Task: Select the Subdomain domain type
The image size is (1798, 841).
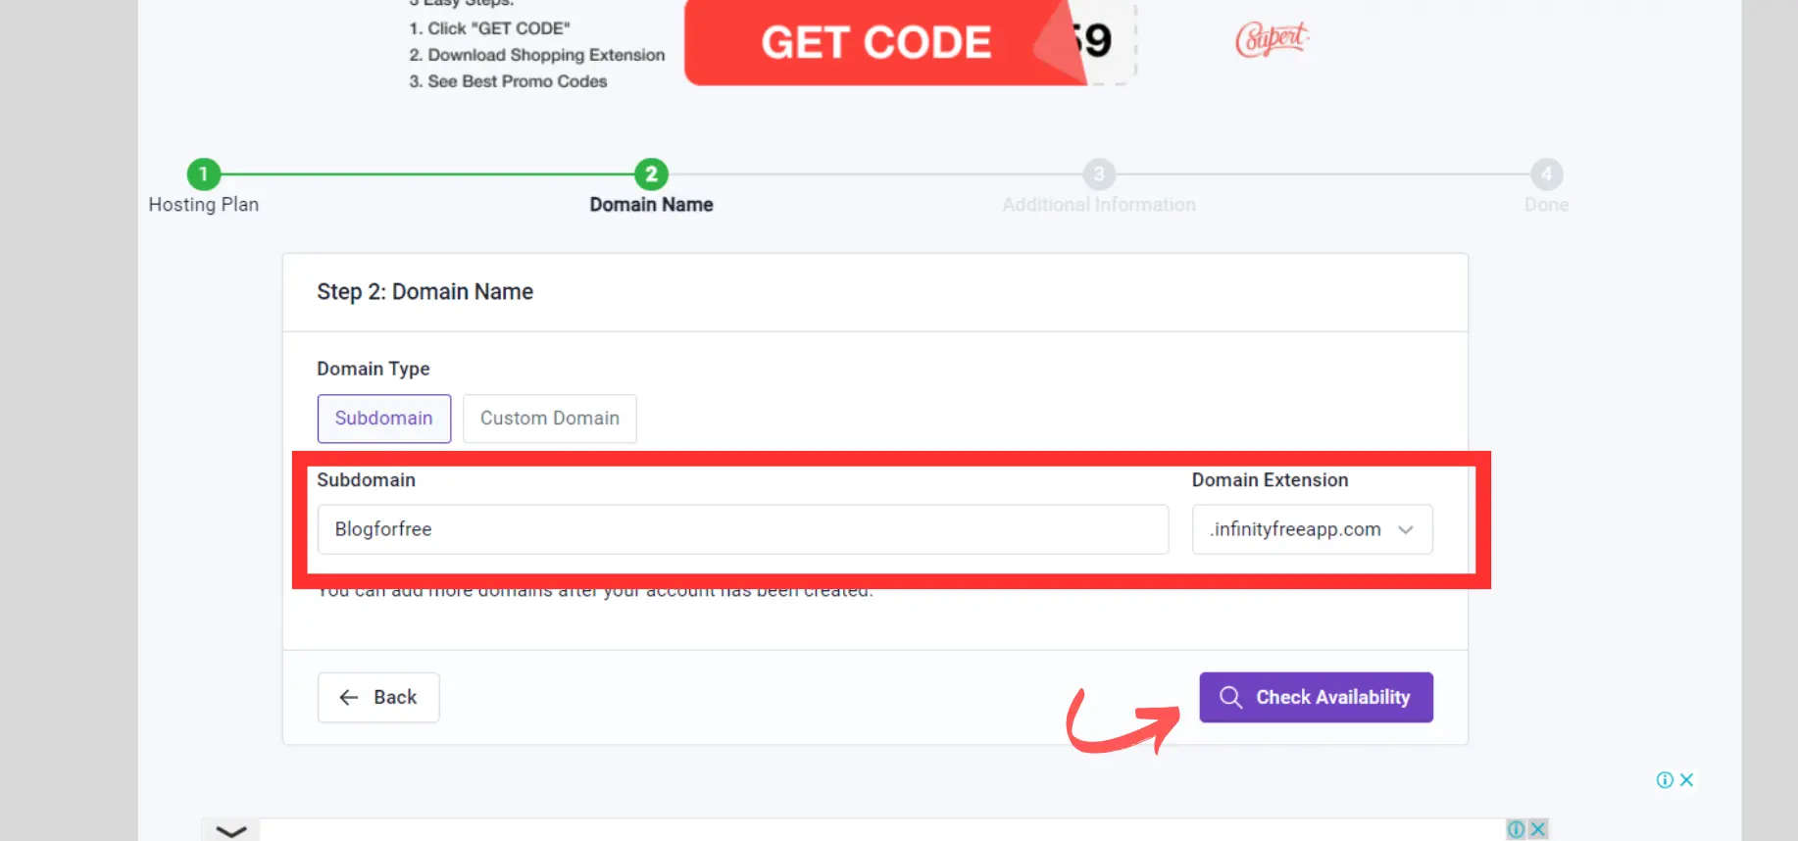Action: coord(384,419)
